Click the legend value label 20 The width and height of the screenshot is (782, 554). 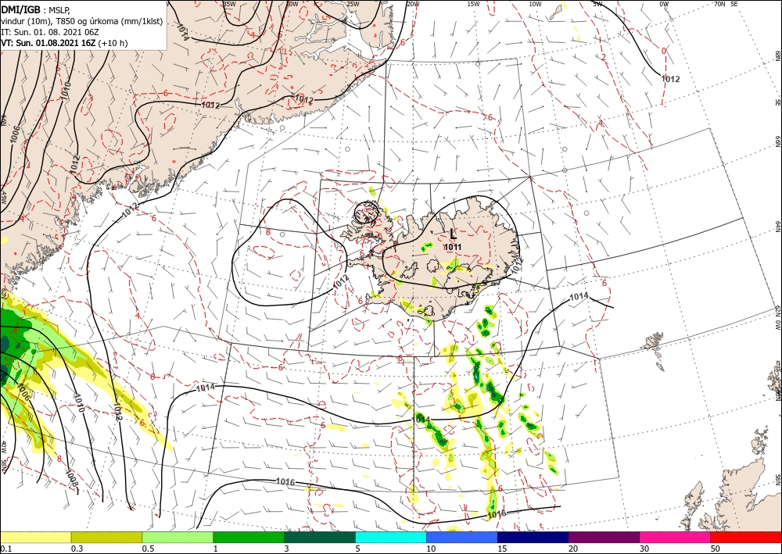[573, 549]
